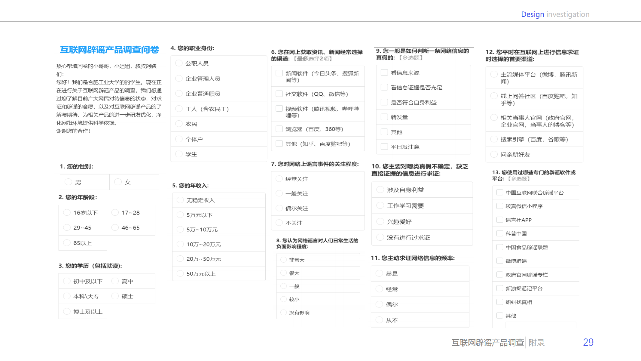Viewport: 641px width, 361px height.
Task: Select 涉及自身利益 verification reason
Action: coord(380,189)
